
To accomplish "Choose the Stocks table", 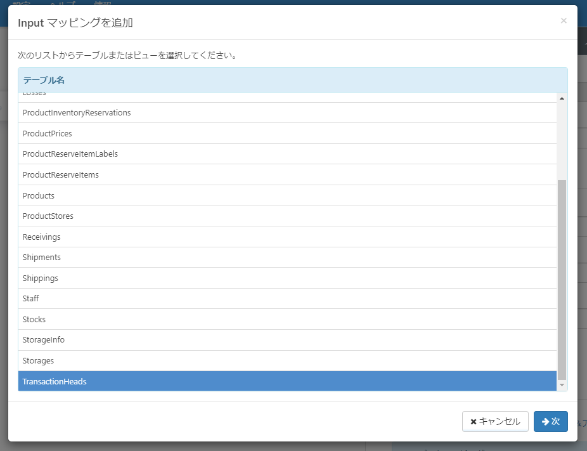I will tap(287, 320).
